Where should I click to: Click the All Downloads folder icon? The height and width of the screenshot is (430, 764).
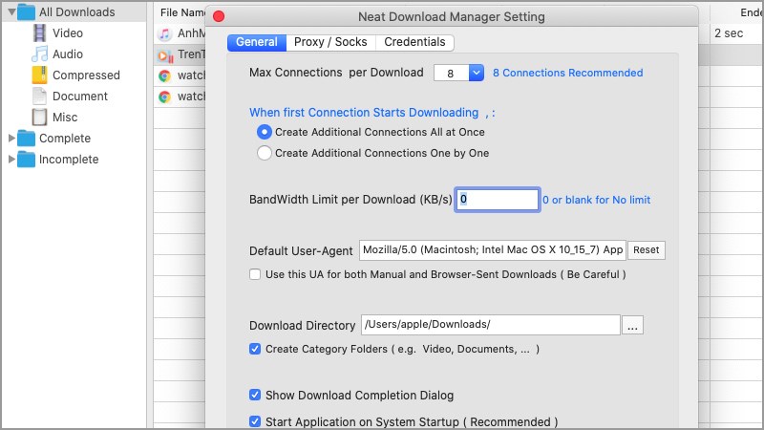(x=27, y=12)
